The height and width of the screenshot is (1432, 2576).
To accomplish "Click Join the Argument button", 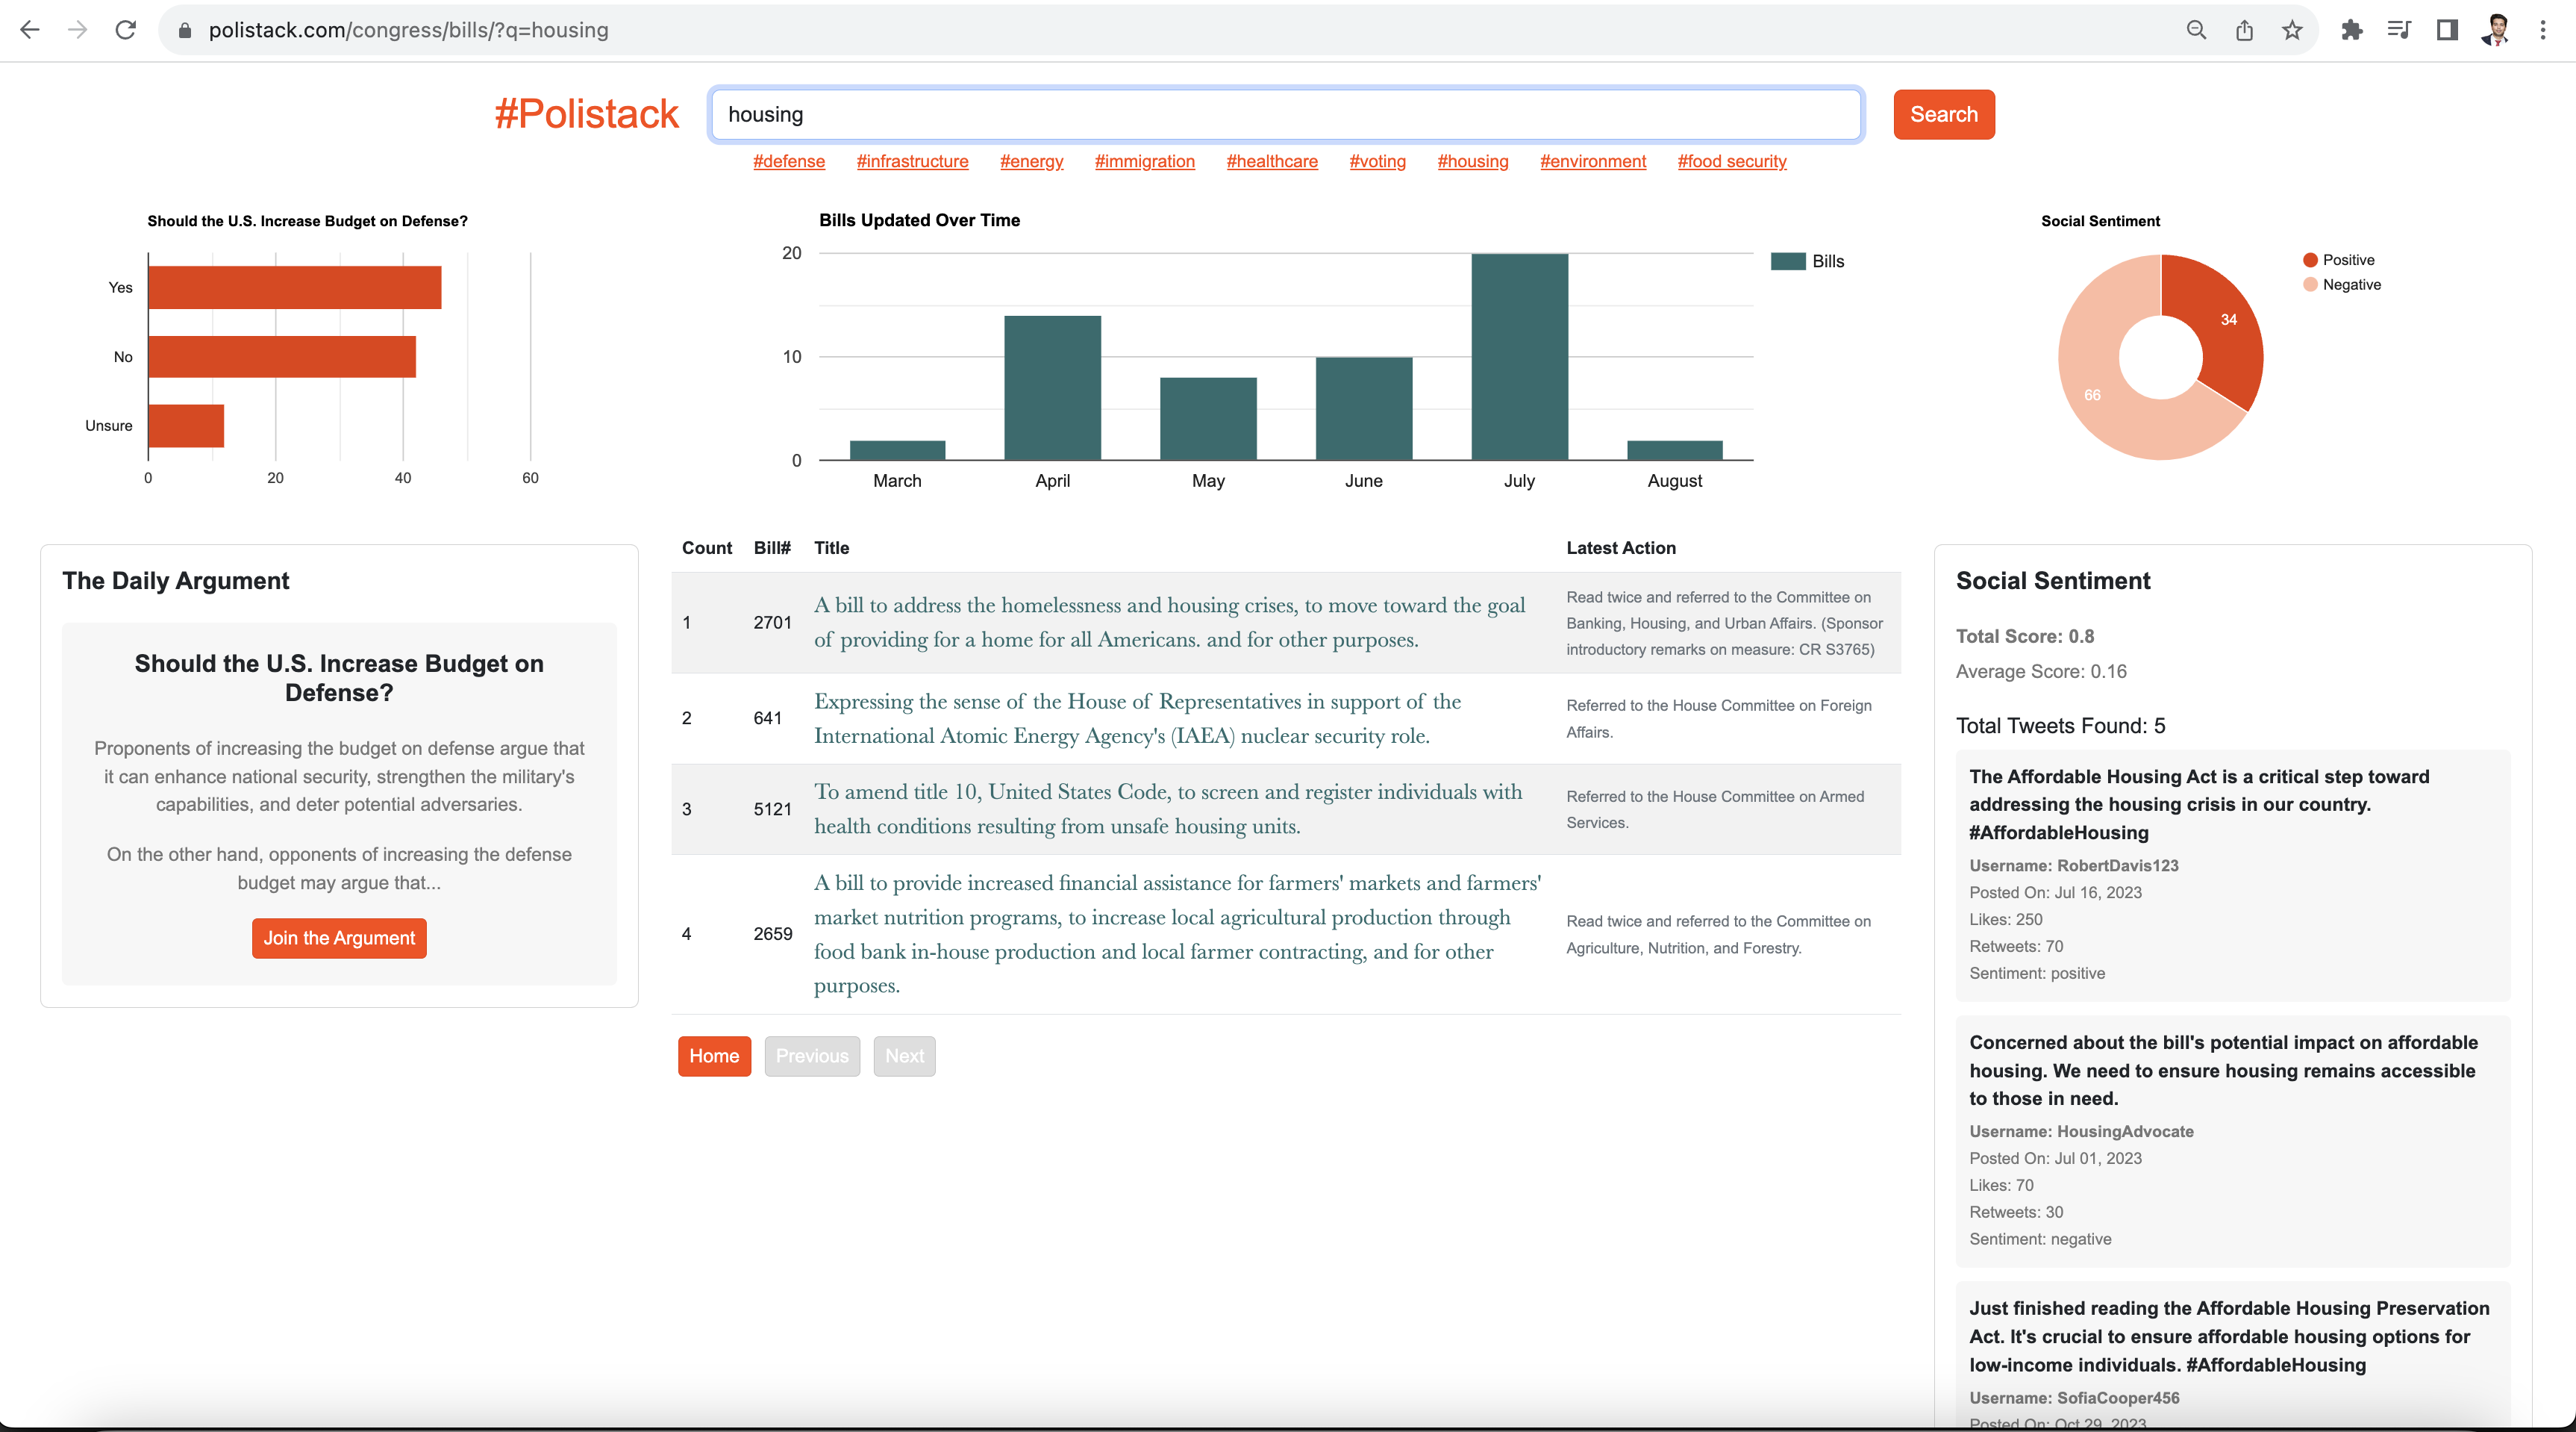I will [x=339, y=938].
